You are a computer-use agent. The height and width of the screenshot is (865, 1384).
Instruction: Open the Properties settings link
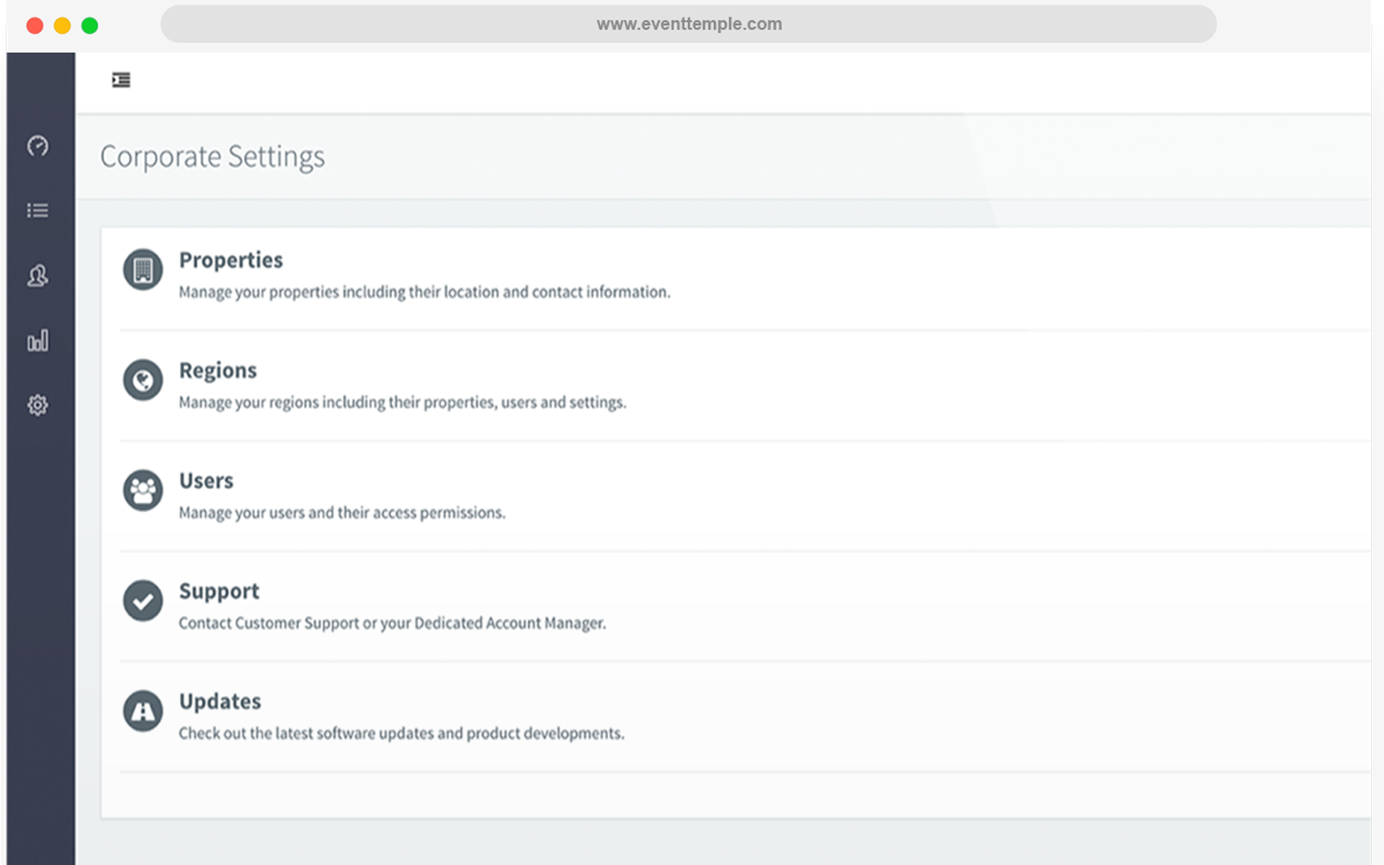click(230, 260)
